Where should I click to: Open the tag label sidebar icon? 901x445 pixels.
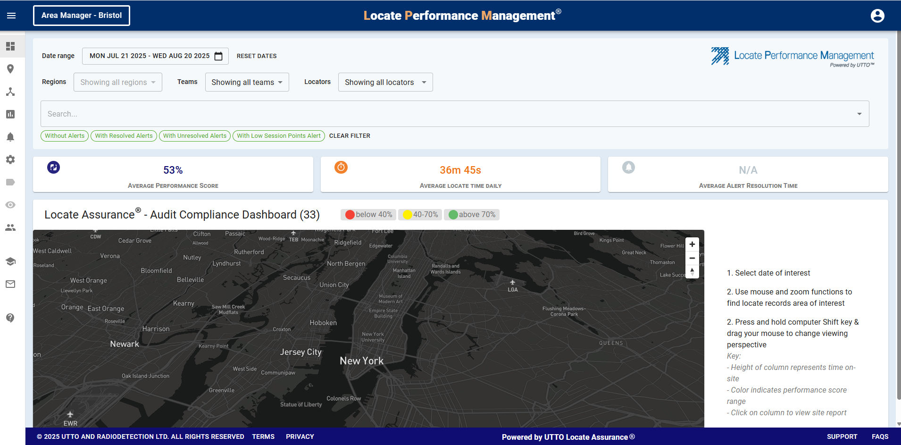click(x=10, y=182)
